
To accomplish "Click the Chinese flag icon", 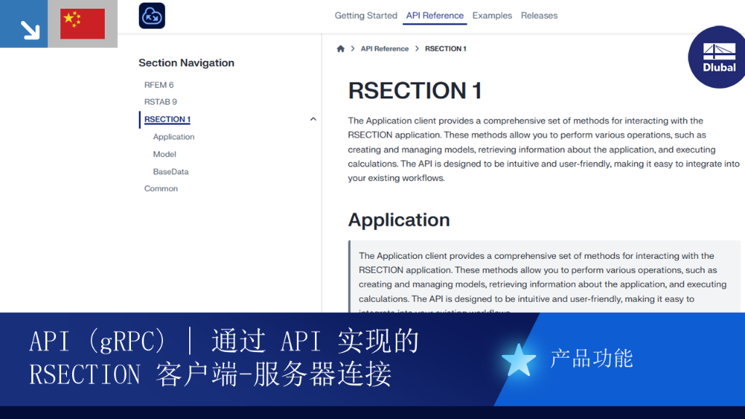I will pos(83,24).
